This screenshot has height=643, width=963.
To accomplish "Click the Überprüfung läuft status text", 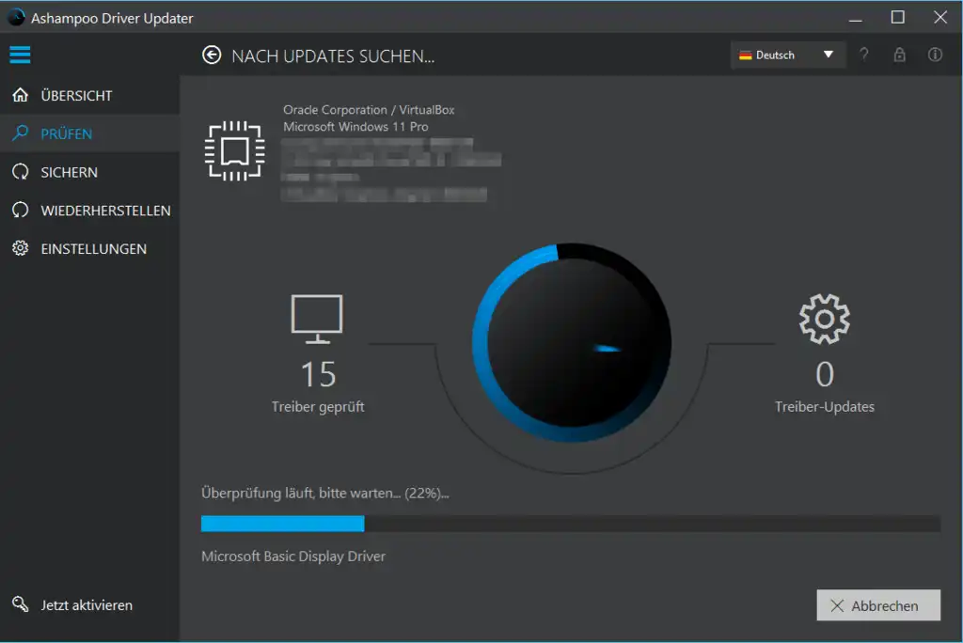I will (324, 494).
